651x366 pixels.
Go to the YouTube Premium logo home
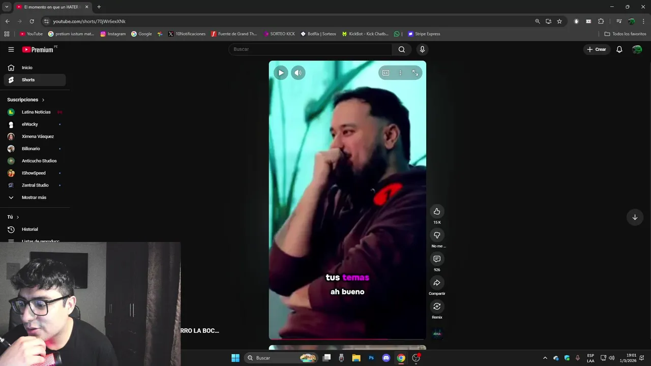tap(38, 49)
